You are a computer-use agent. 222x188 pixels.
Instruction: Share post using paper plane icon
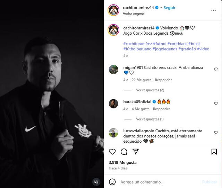point(136,152)
